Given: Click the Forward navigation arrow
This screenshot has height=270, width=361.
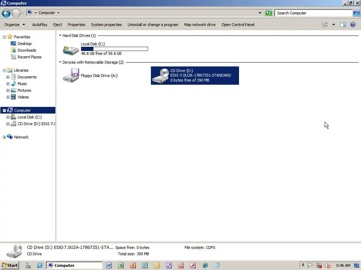Looking at the screenshot, I should 16,13.
